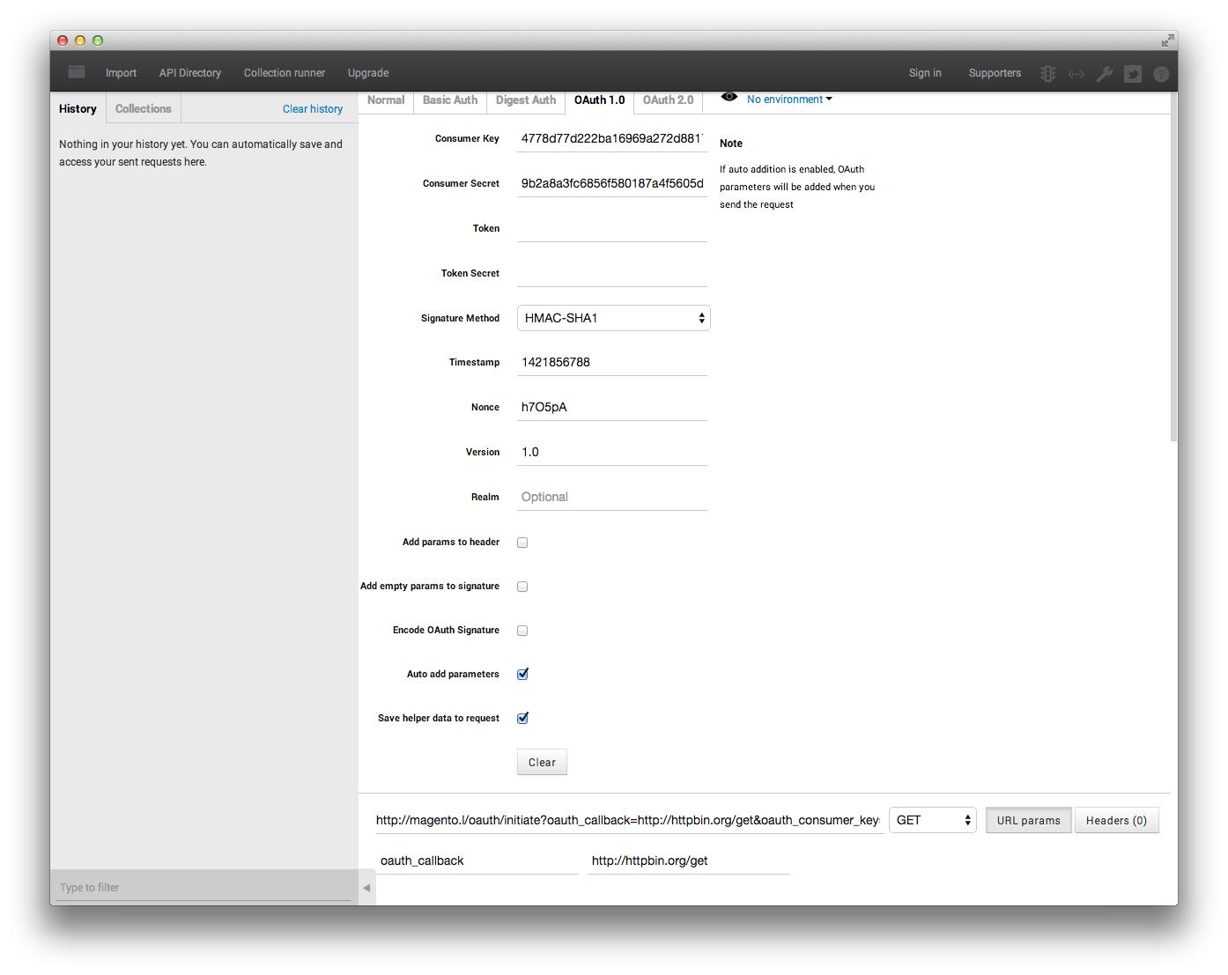The image size is (1228, 975).
Task: Uncheck Auto add parameters
Action: (522, 674)
